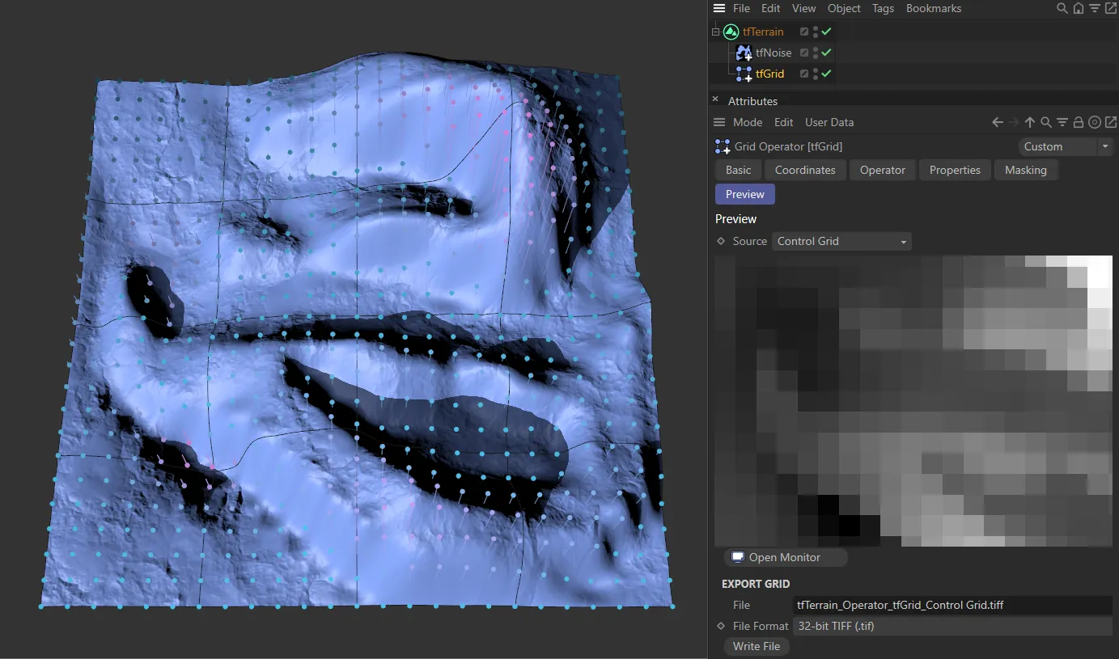Click the search icon in Object Manager
The height and width of the screenshot is (659, 1119).
(1062, 8)
